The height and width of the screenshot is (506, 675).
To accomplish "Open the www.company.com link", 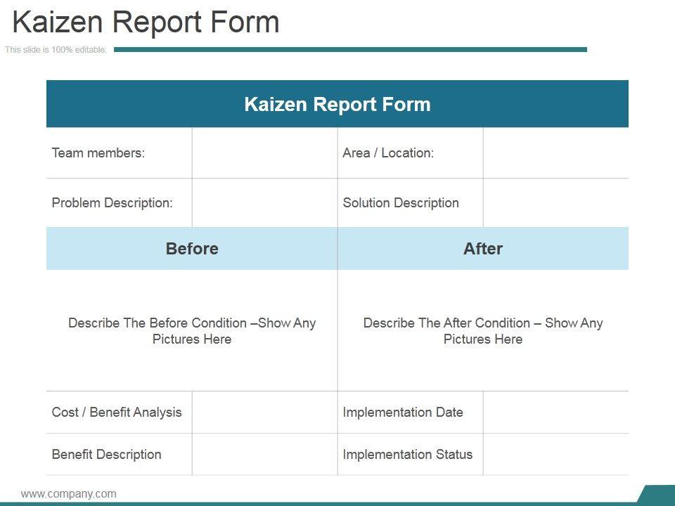I will tap(69, 493).
